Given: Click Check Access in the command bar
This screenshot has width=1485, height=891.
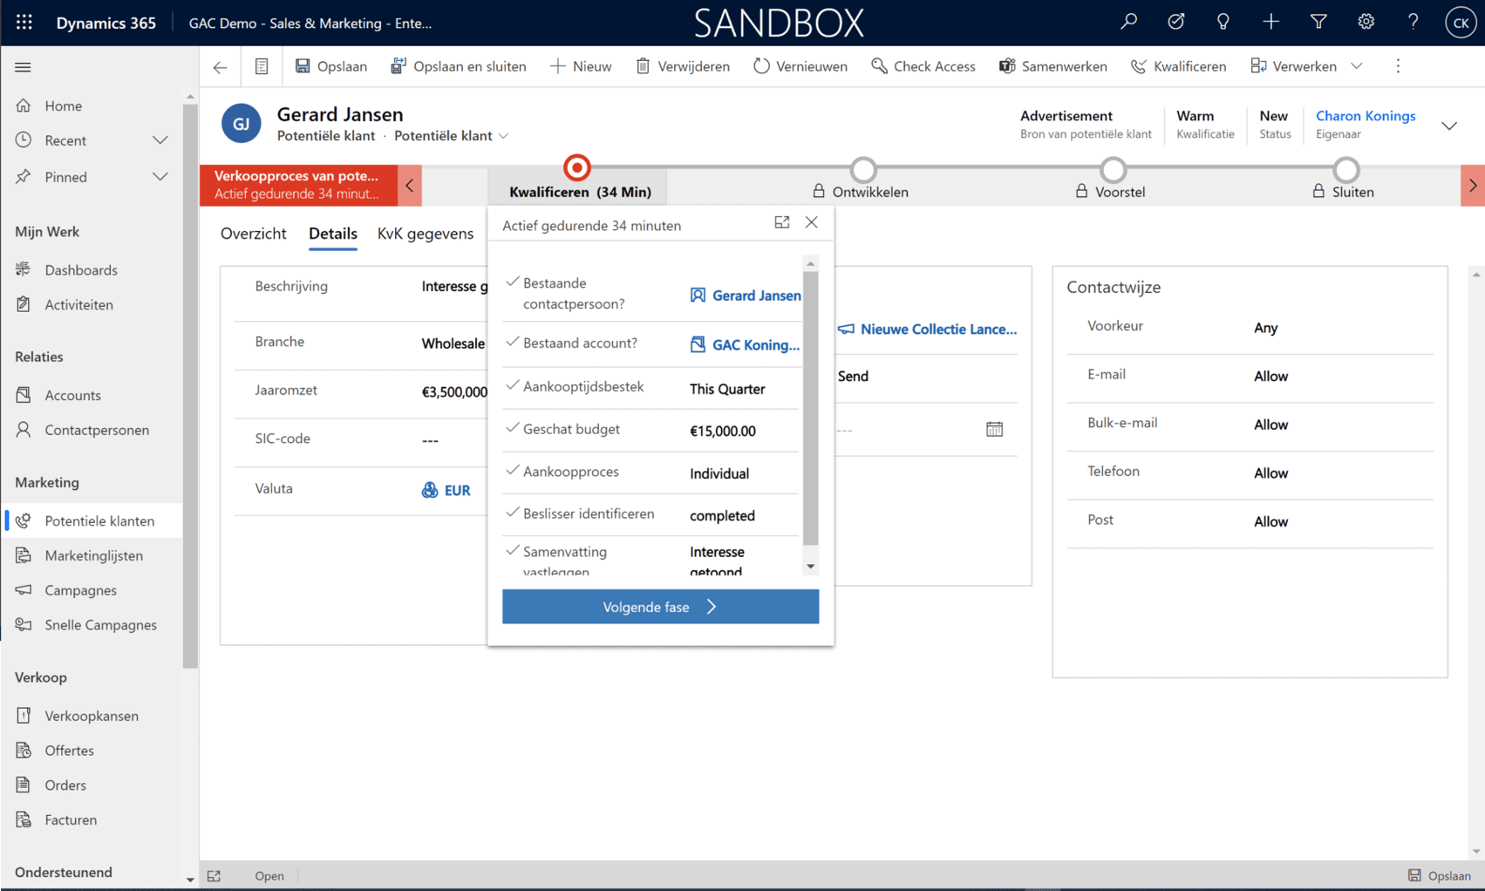Looking at the screenshot, I should [923, 66].
